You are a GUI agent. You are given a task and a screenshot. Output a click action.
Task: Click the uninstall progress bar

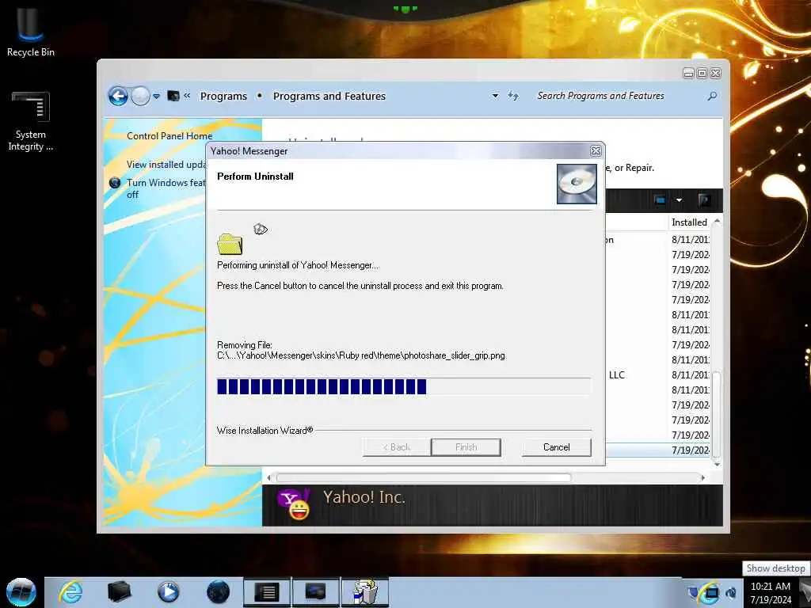[403, 386]
